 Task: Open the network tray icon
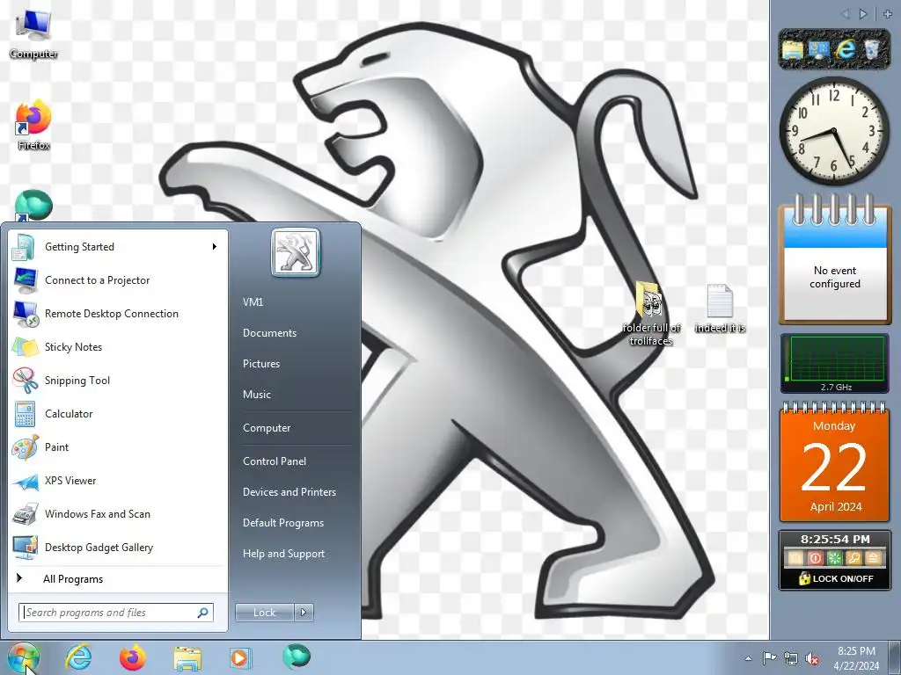tap(791, 658)
